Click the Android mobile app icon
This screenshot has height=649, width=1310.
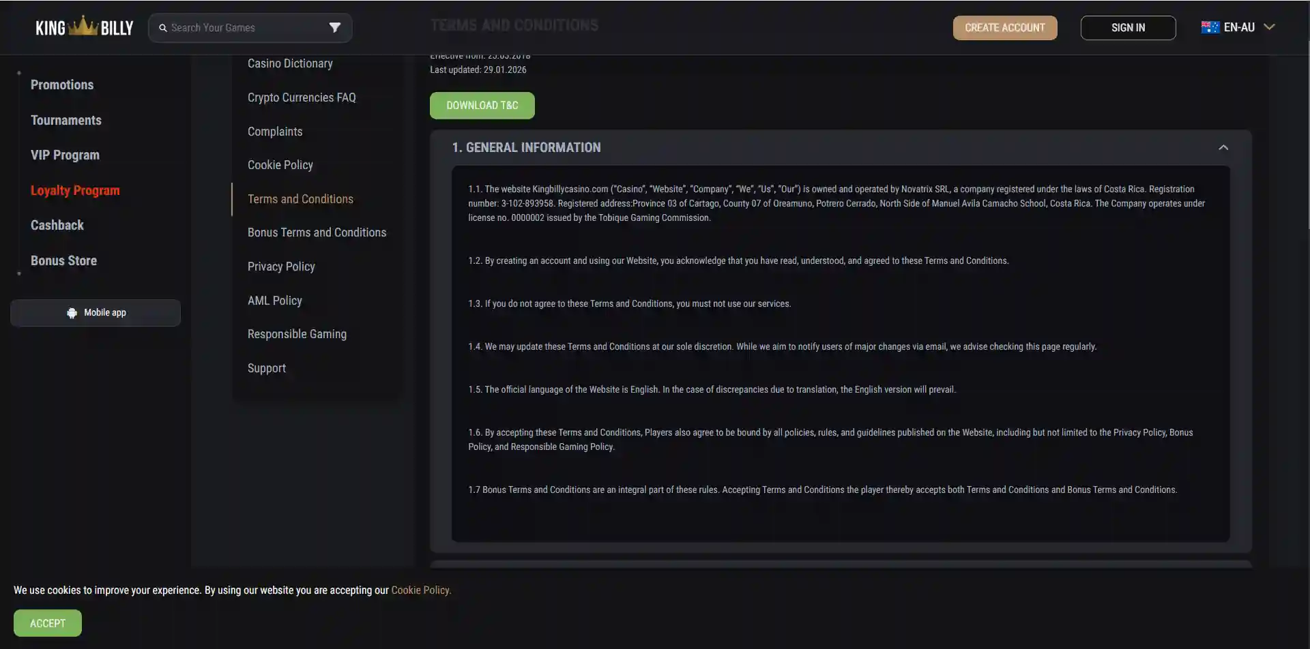[72, 313]
